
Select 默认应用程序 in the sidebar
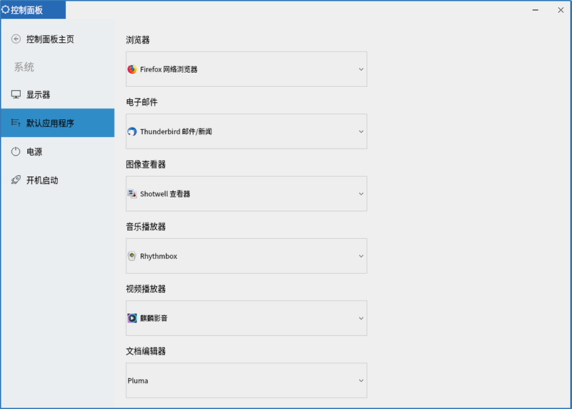click(58, 123)
